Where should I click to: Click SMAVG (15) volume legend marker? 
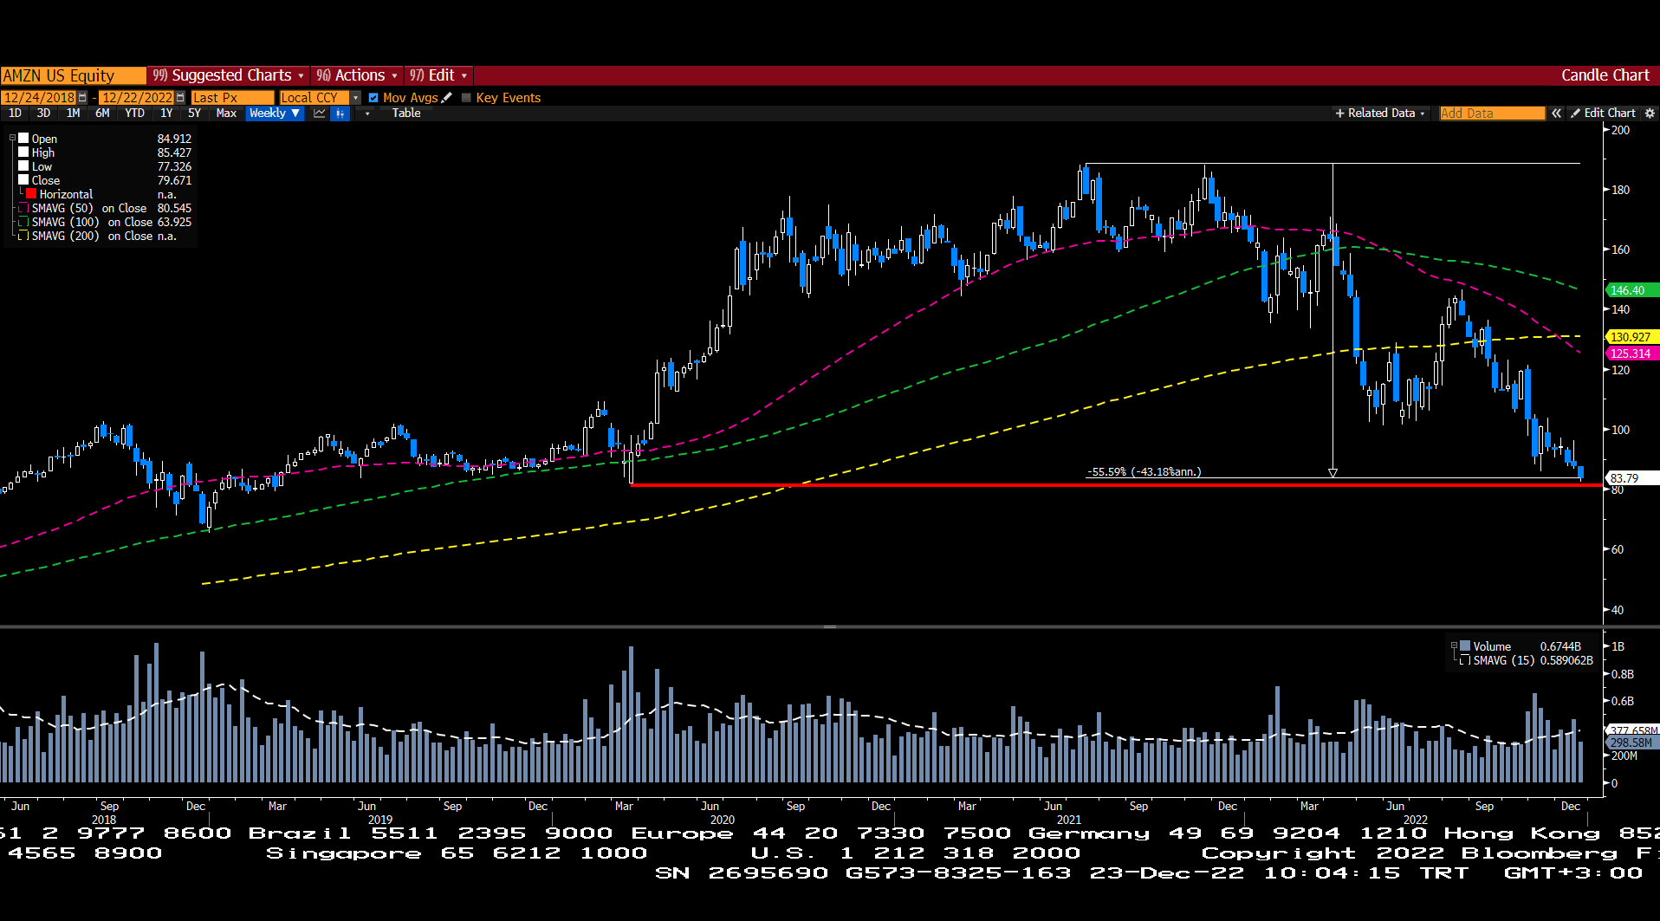[1465, 660]
